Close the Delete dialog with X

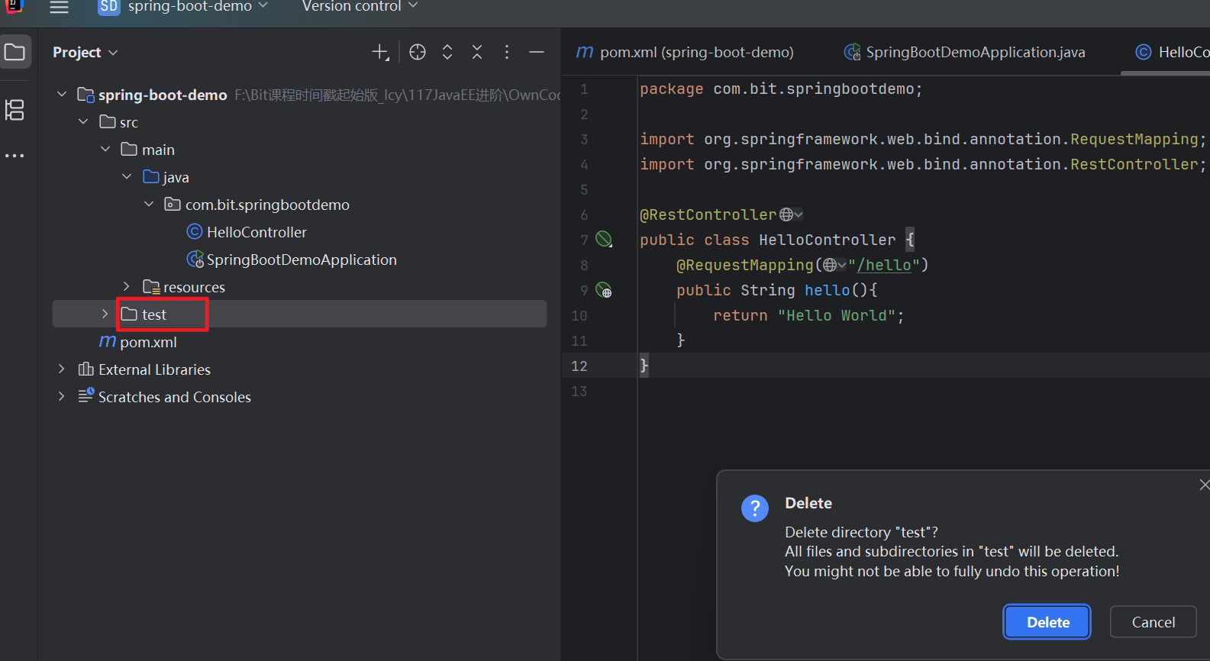point(1204,485)
